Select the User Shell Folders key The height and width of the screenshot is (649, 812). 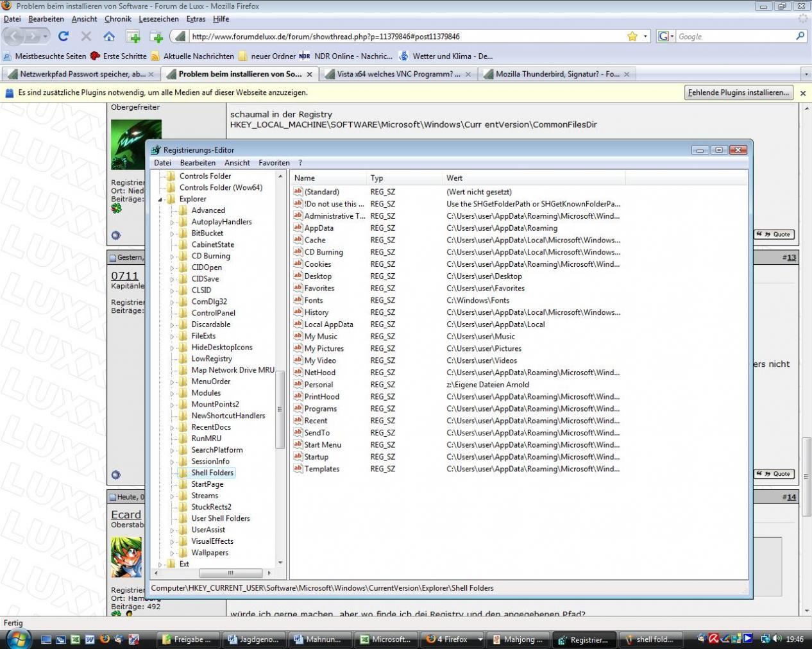221,519
